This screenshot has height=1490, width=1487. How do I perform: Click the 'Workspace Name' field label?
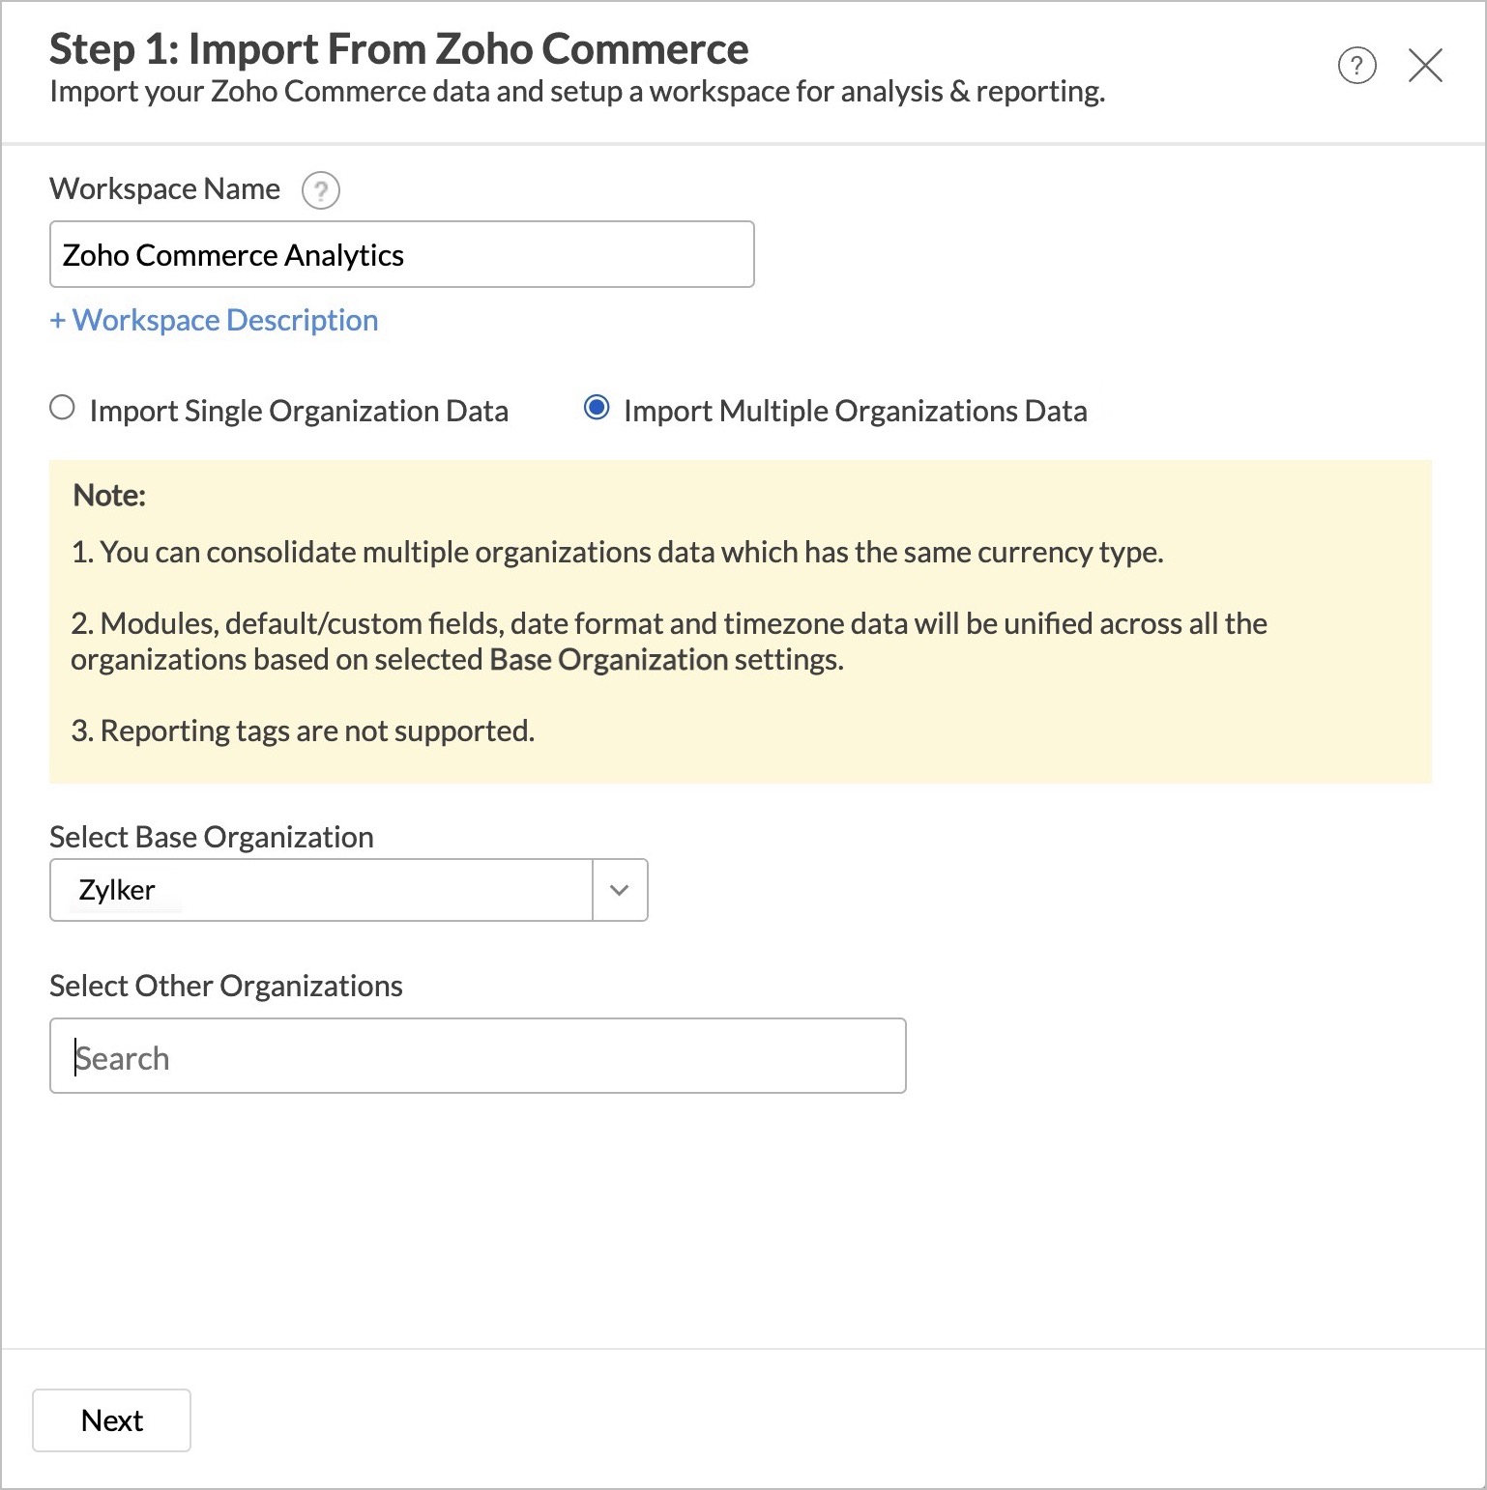(x=164, y=189)
